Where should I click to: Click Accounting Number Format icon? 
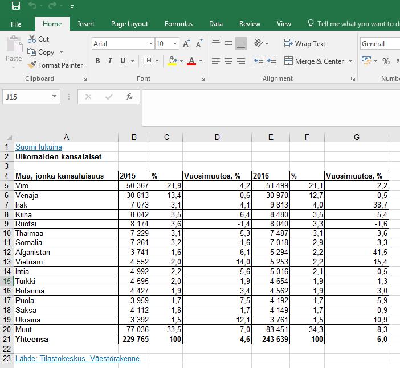(366, 61)
